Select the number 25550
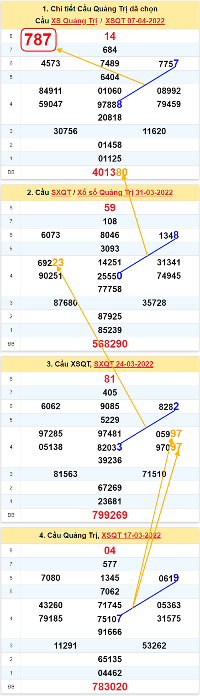The image size is (200, 696). pyautogui.click(x=110, y=276)
